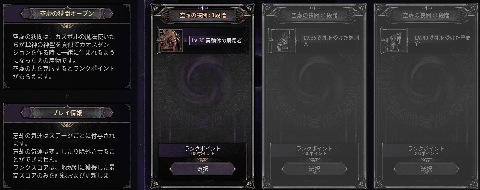Click the ランクポイント 300ポイント reward box
The image size is (480, 190).
(x=426, y=150)
